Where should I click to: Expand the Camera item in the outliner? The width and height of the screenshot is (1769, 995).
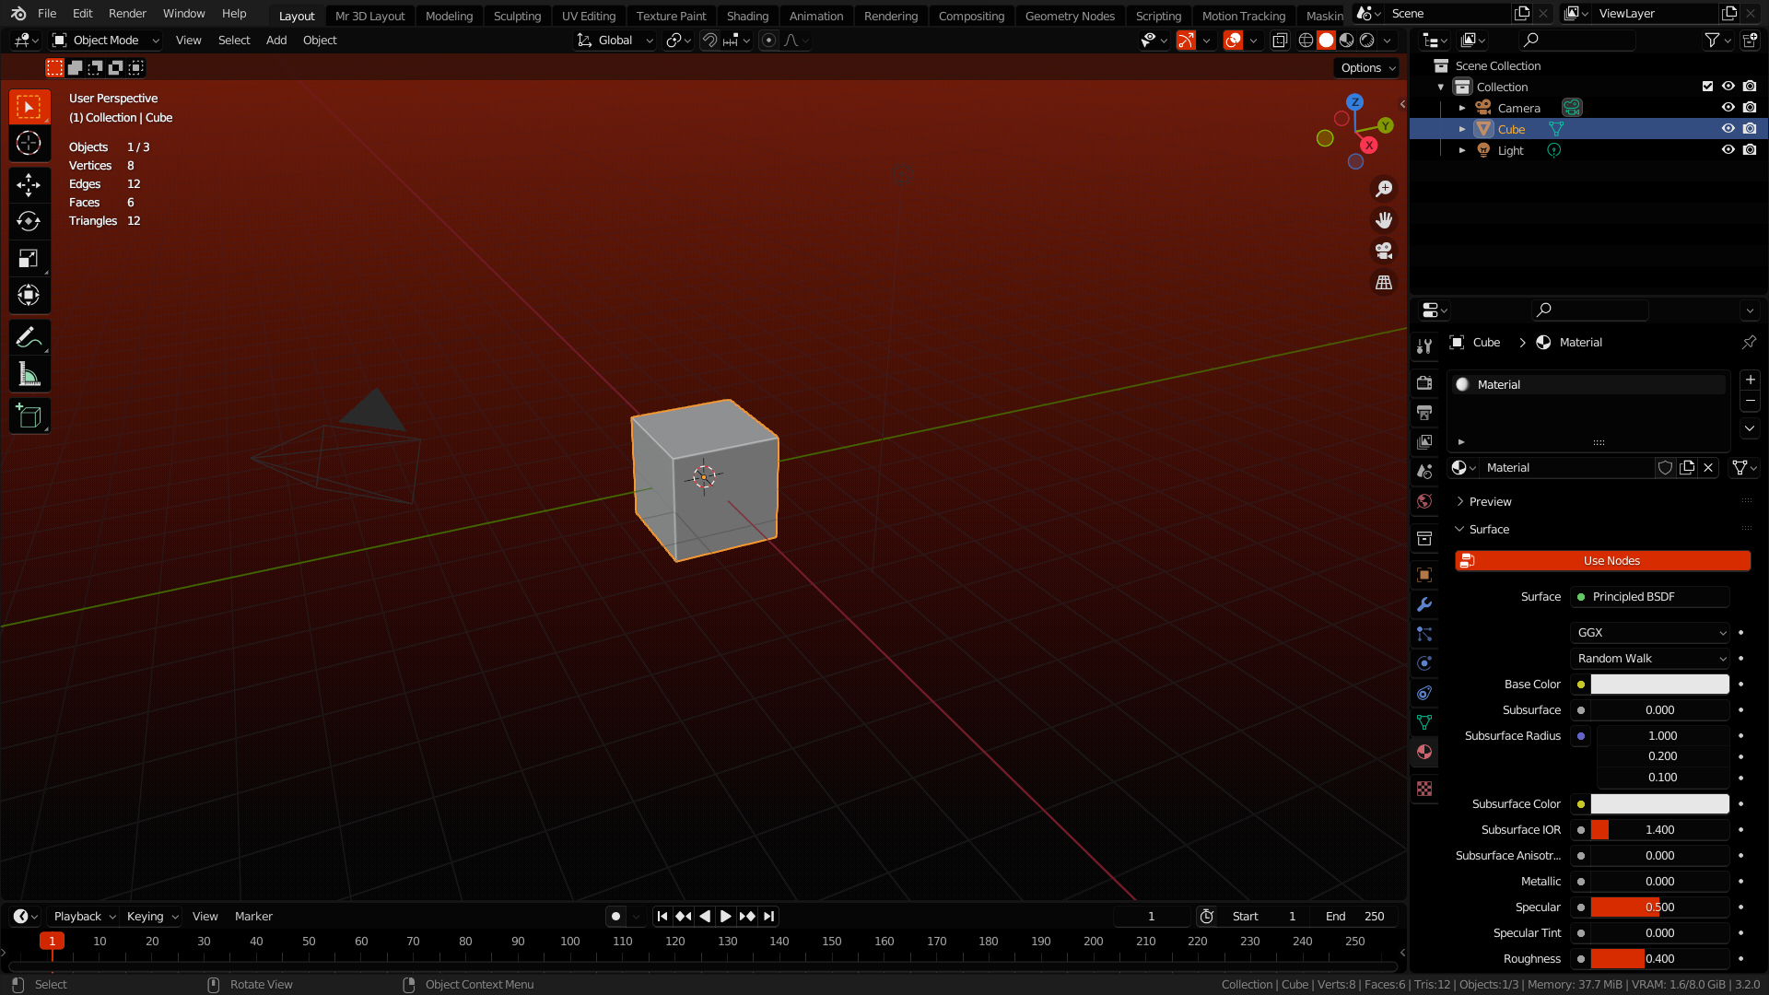pyautogui.click(x=1462, y=107)
